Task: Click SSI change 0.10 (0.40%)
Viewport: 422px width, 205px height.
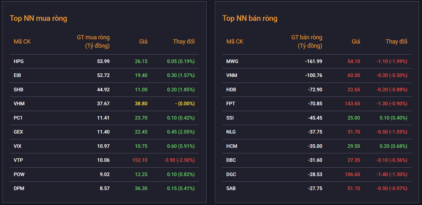Action: click(x=393, y=118)
